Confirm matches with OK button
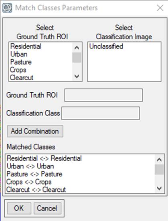Image resolution: width=168 pixels, height=221 pixels. (19, 208)
